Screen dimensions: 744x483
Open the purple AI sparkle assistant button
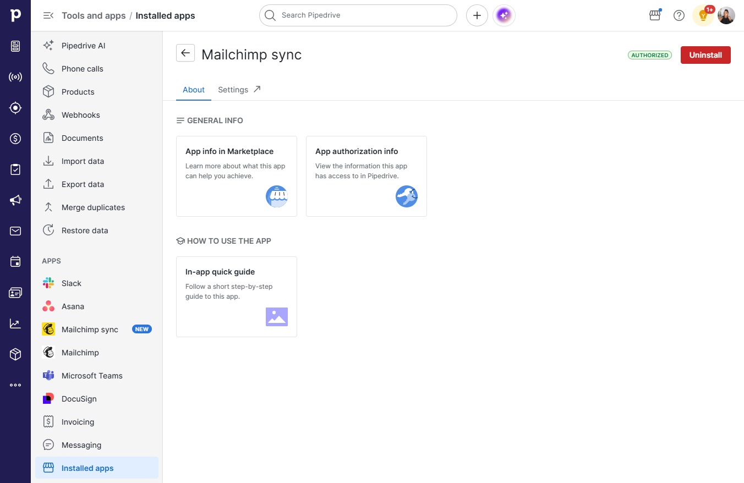click(504, 15)
